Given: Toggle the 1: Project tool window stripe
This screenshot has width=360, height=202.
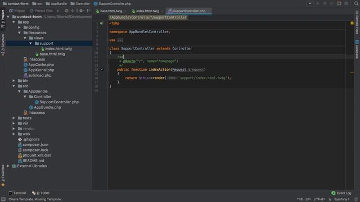Looking at the screenshot, I should tap(3, 19).
